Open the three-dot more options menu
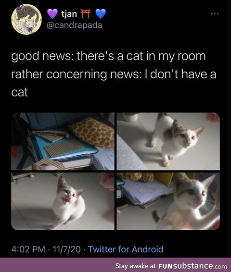 (x=215, y=13)
